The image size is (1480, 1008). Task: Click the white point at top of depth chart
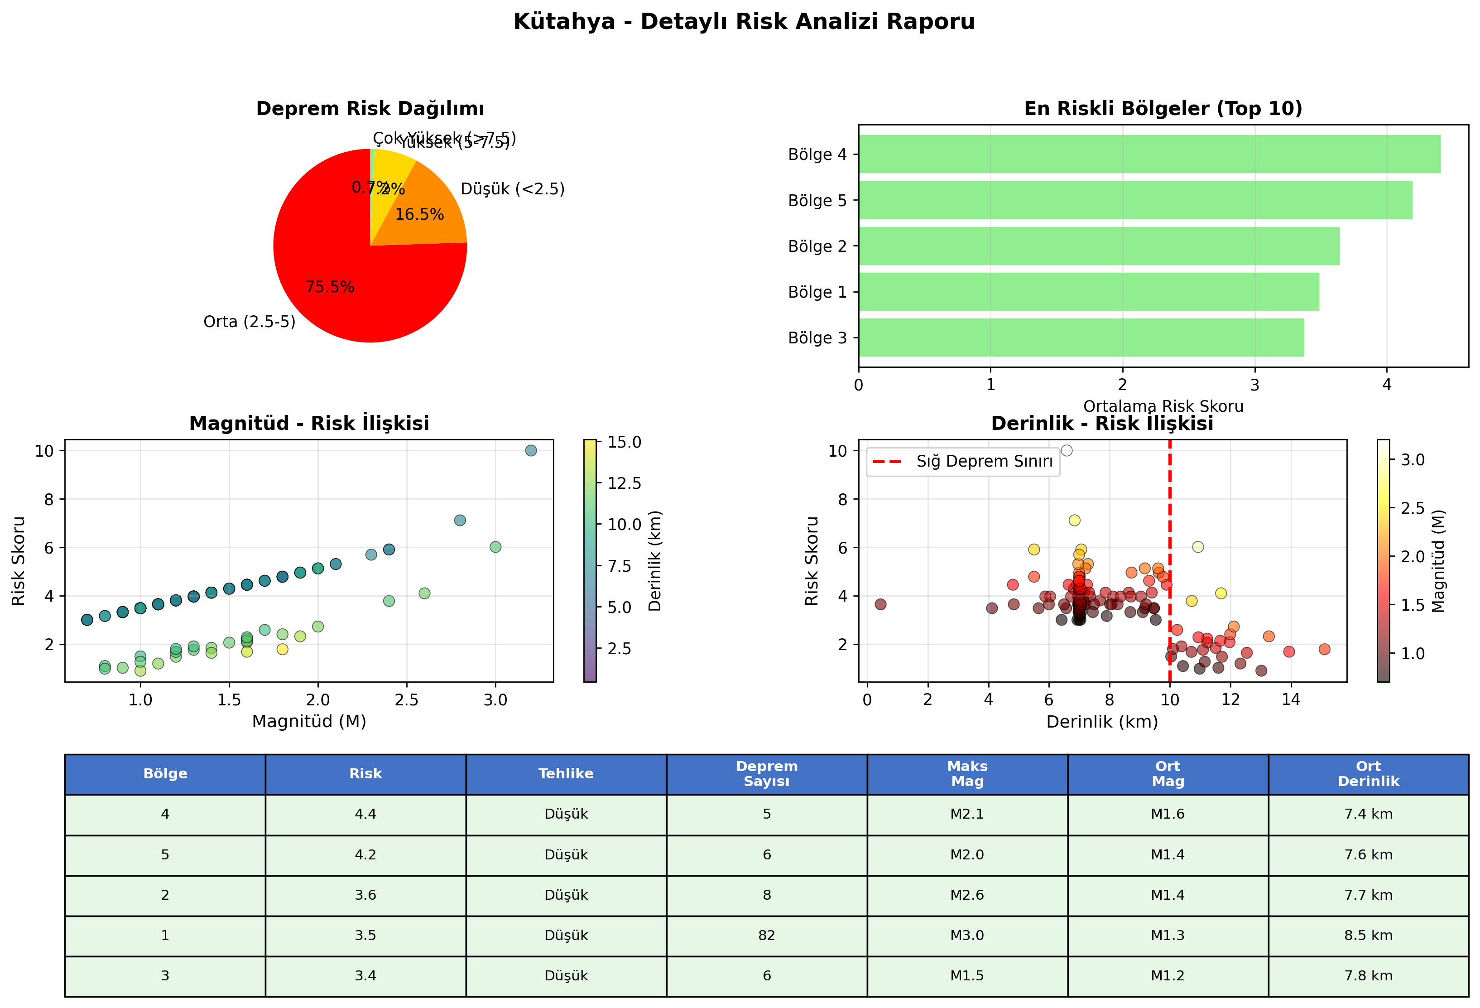coord(1067,450)
